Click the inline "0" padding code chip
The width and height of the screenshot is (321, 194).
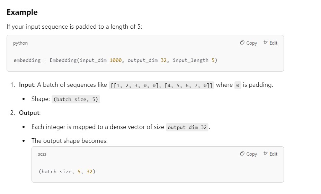click(238, 85)
